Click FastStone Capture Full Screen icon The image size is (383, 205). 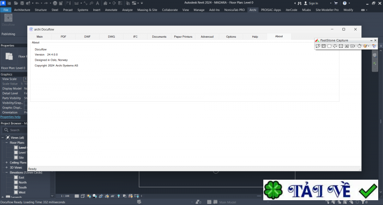(341, 46)
